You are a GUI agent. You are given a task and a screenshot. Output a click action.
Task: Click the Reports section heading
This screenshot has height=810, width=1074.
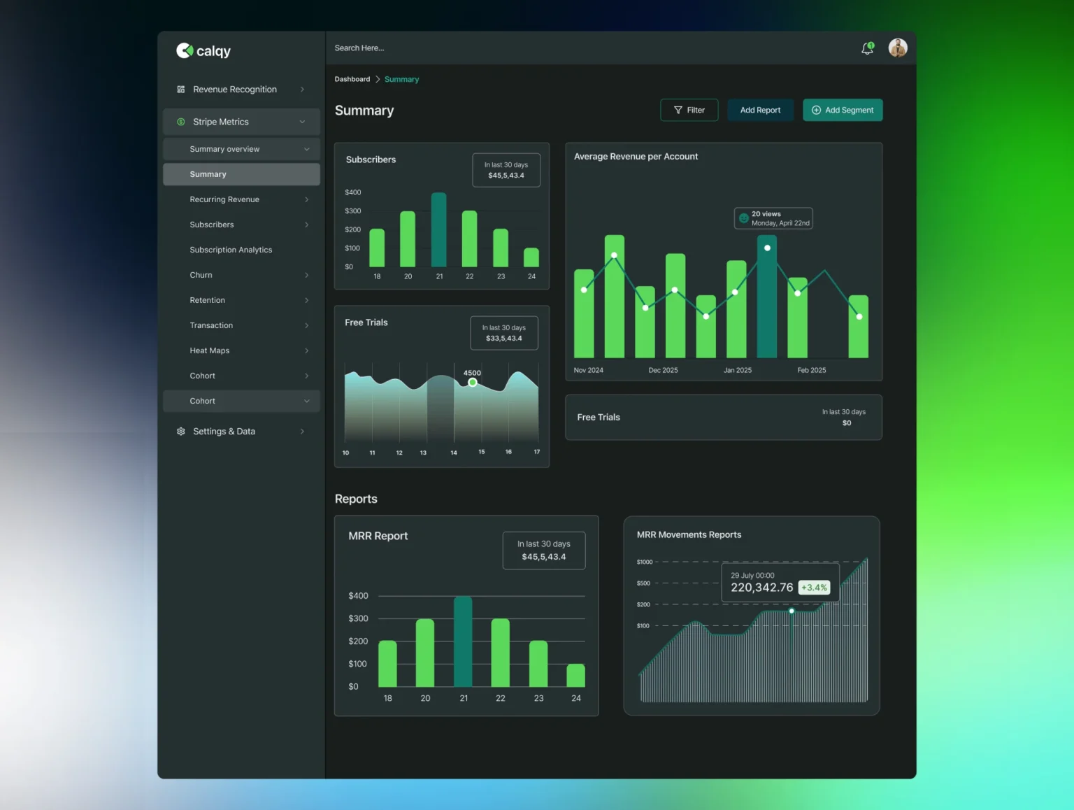(x=356, y=499)
